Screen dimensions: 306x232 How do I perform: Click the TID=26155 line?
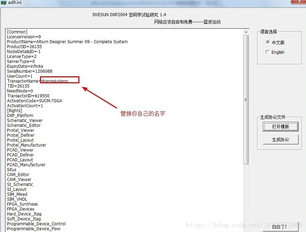(x=18, y=86)
